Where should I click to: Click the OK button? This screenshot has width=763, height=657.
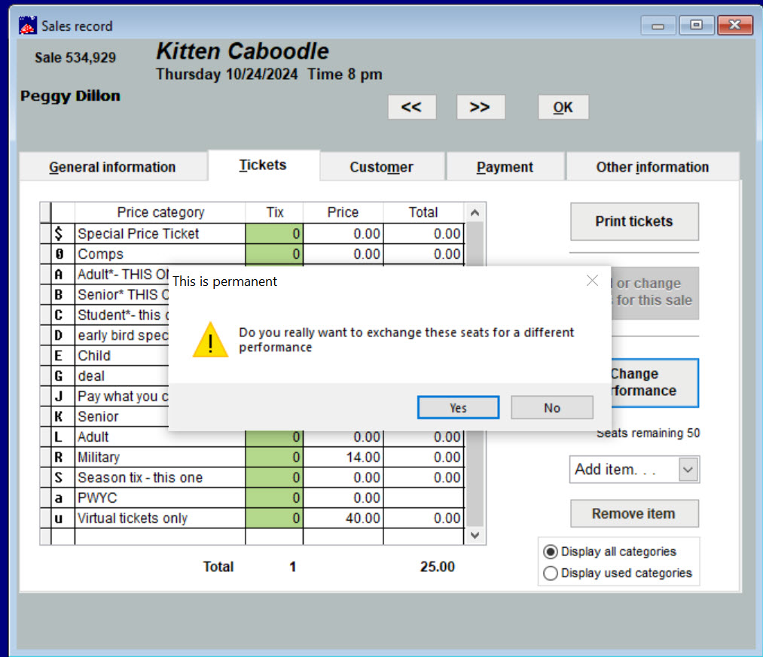click(563, 107)
